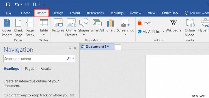Insert a symbol using the Omega icon
The width and height of the screenshot is (209, 98).
34,4
